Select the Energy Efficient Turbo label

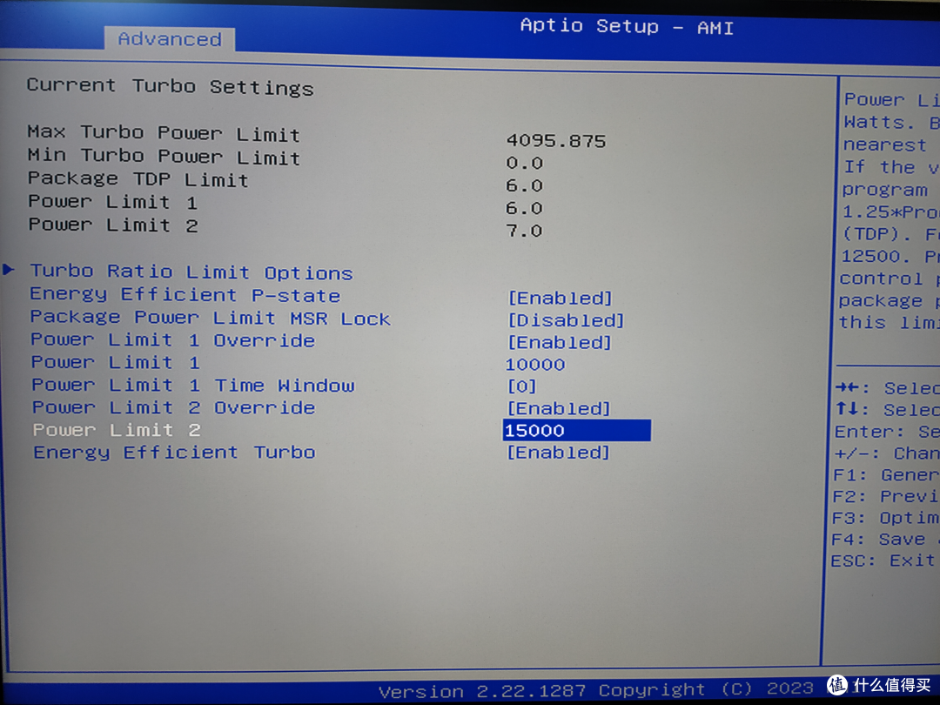174,453
